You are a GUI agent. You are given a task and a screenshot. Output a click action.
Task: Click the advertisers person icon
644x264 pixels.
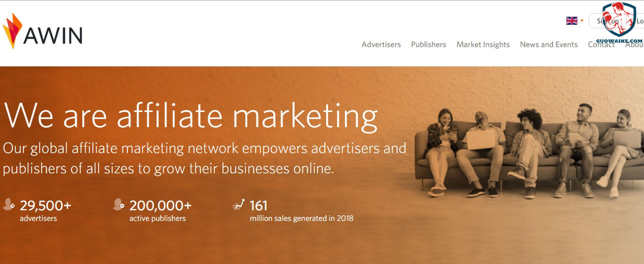tap(9, 205)
